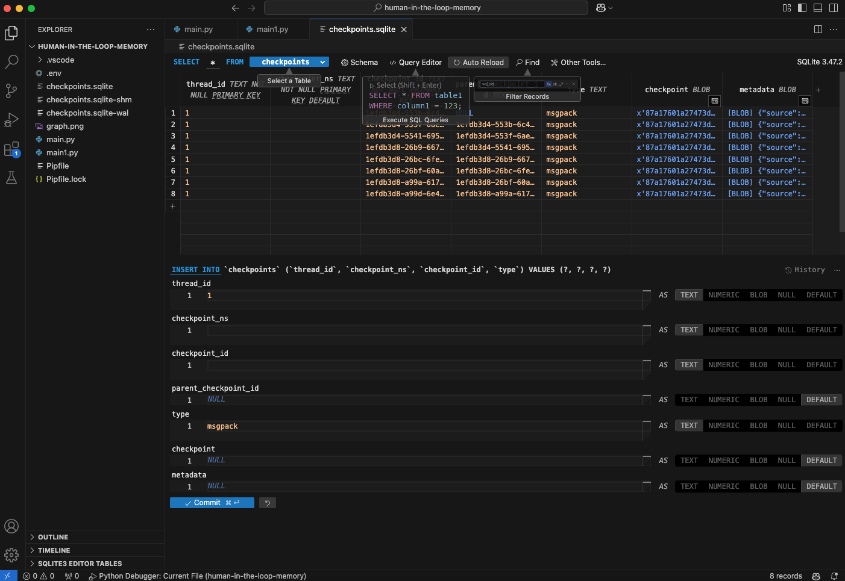Viewport: 845px width, 581px height.
Task: Split the editor to the right
Action: (818, 29)
